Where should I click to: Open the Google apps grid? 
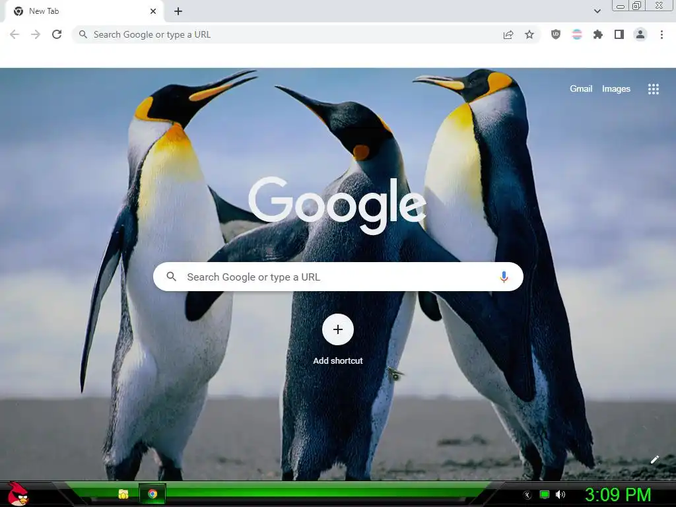pos(653,89)
